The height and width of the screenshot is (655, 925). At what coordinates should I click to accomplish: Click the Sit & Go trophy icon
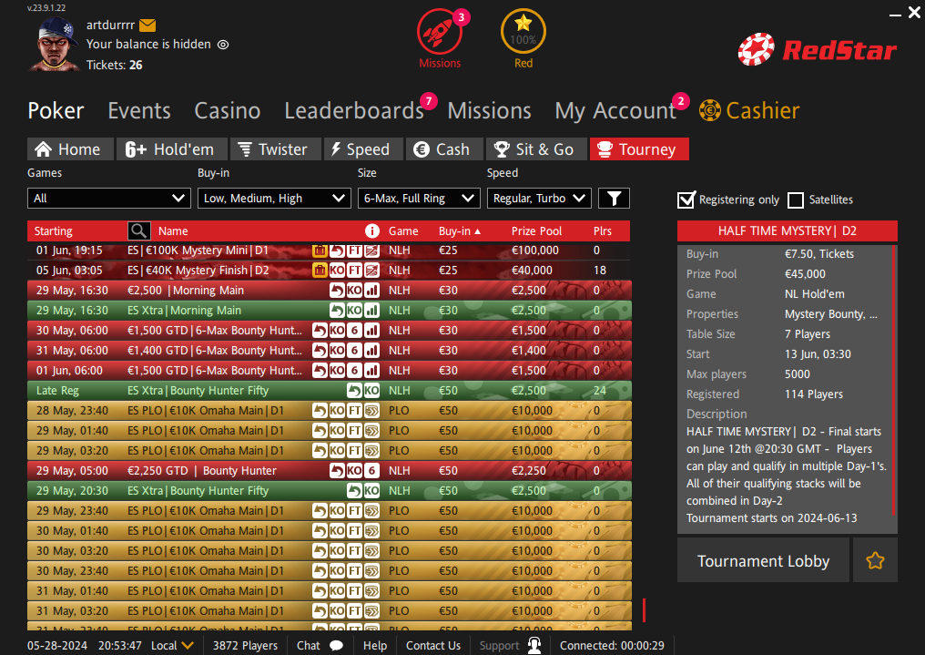pos(502,149)
